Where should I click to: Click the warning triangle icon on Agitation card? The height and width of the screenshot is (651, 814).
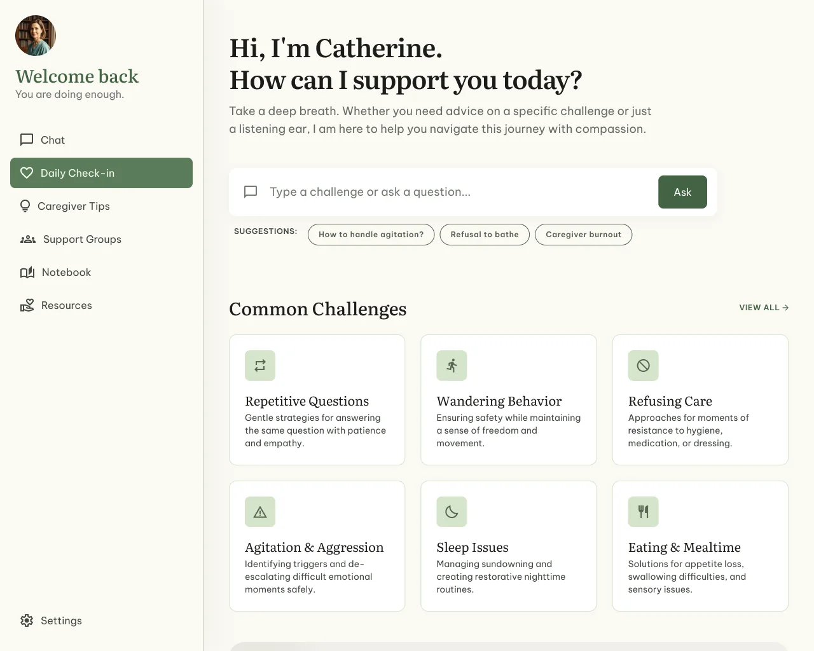[260, 512]
